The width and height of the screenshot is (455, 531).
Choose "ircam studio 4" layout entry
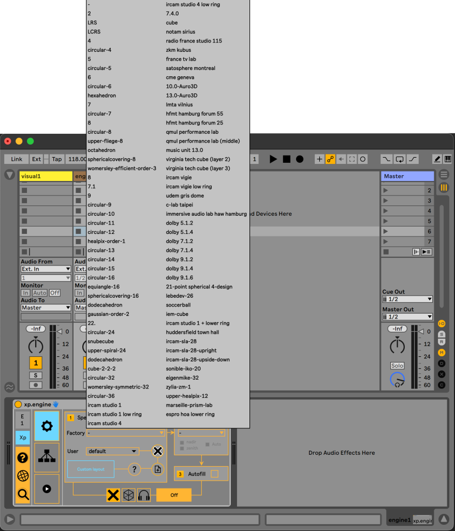pyautogui.click(x=105, y=423)
